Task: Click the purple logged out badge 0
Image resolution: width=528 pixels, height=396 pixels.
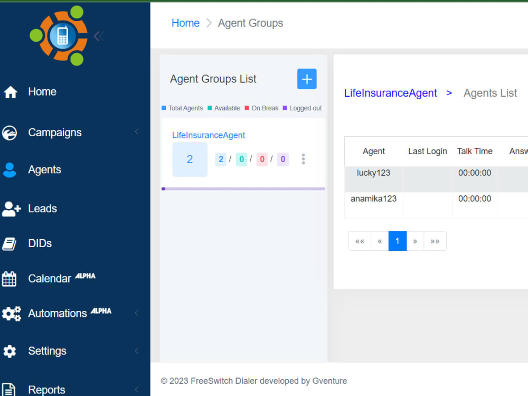Action: (x=283, y=159)
